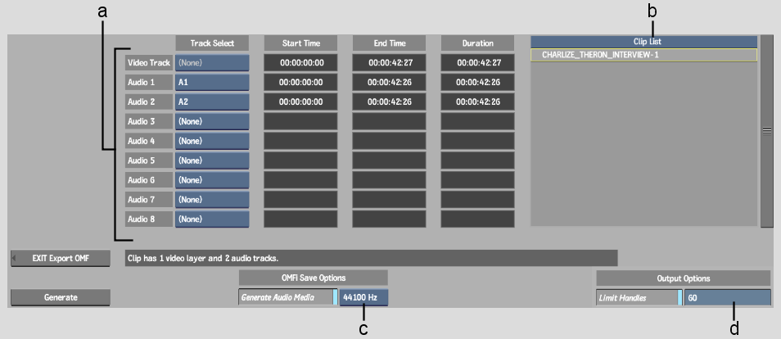Viewport: 781px width, 339px height.
Task: Click the Audio 8 row label
Action: [x=149, y=219]
